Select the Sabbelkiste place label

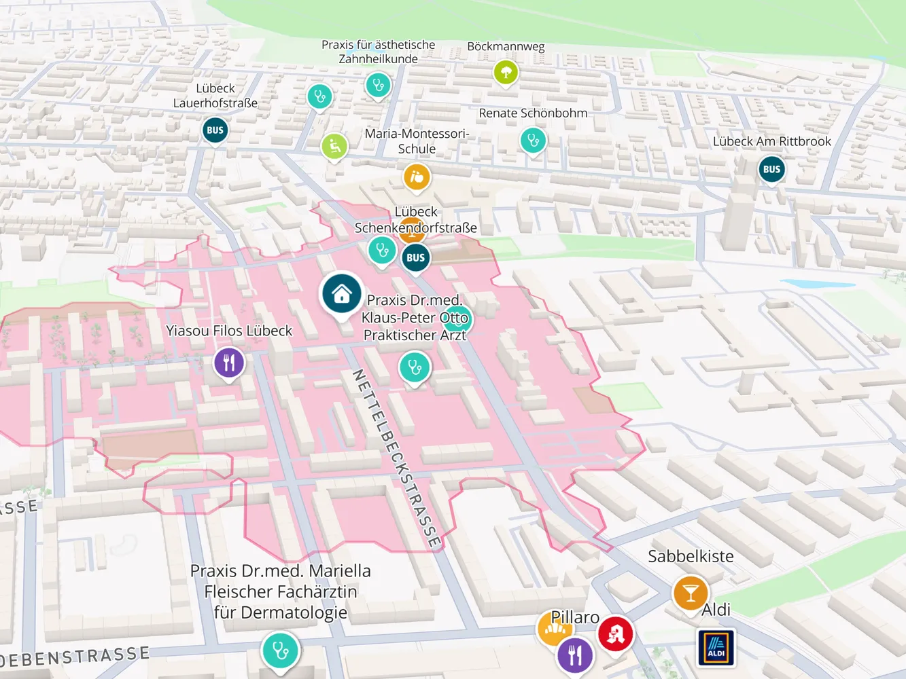pyautogui.click(x=691, y=556)
